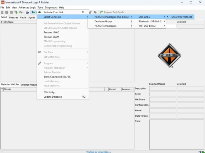Click the International diamond logo
Screen dimensions: 205x153
pyautogui.click(x=169, y=55)
